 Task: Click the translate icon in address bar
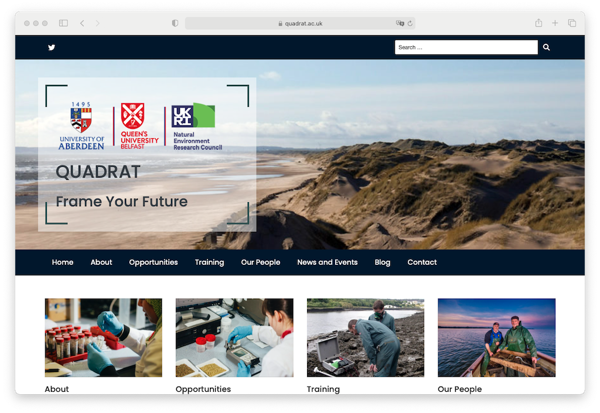[400, 23]
